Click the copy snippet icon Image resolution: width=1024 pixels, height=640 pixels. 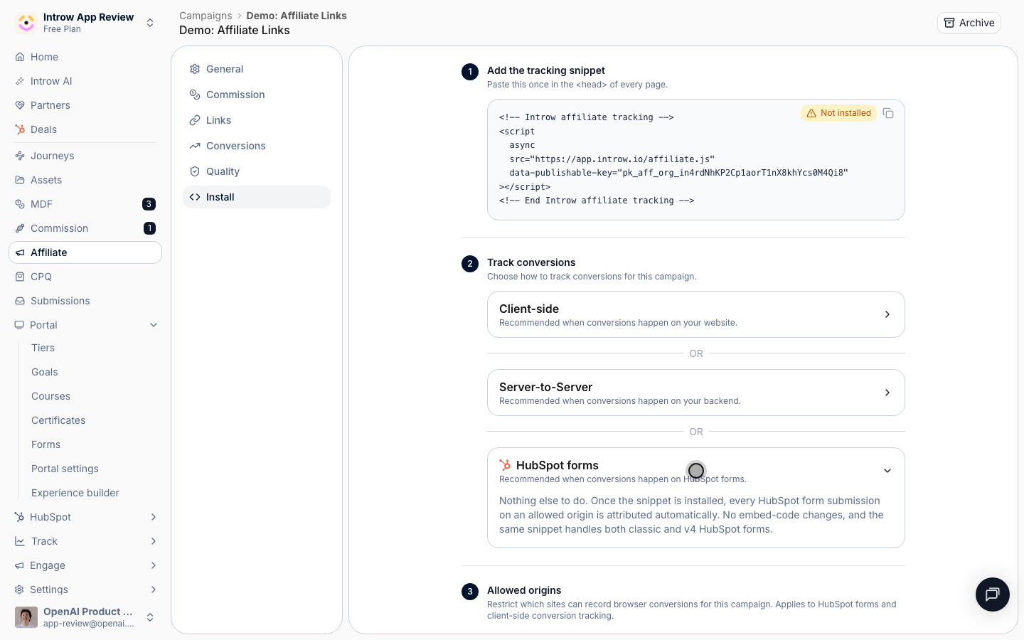(x=888, y=113)
